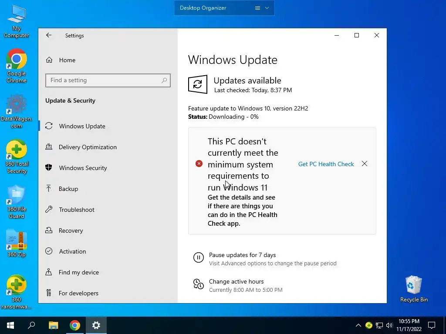This screenshot has width=446, height=334.
Task: Click the 'Update & Security' heading
Action: pos(70,100)
